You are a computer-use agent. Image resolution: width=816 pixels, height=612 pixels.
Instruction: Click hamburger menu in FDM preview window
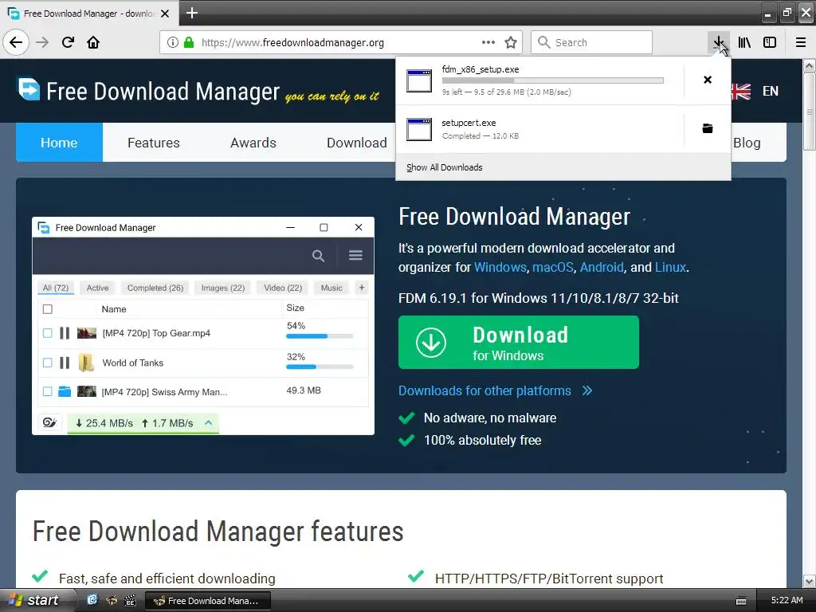pyautogui.click(x=355, y=255)
